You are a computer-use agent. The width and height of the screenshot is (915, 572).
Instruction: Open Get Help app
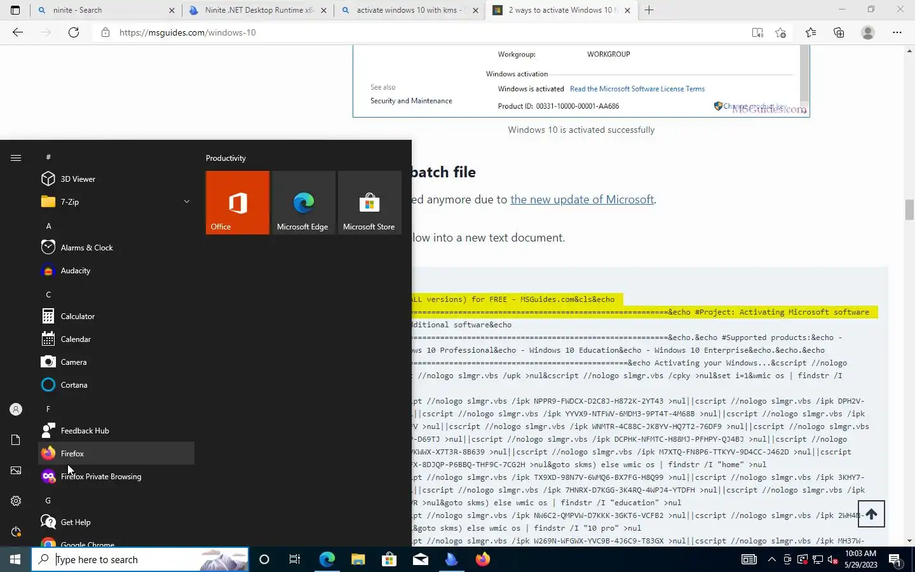click(x=116, y=522)
